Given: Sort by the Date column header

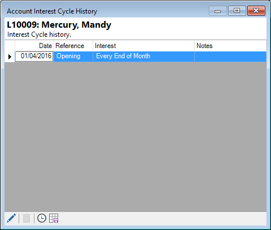Looking at the screenshot, I should [x=34, y=46].
